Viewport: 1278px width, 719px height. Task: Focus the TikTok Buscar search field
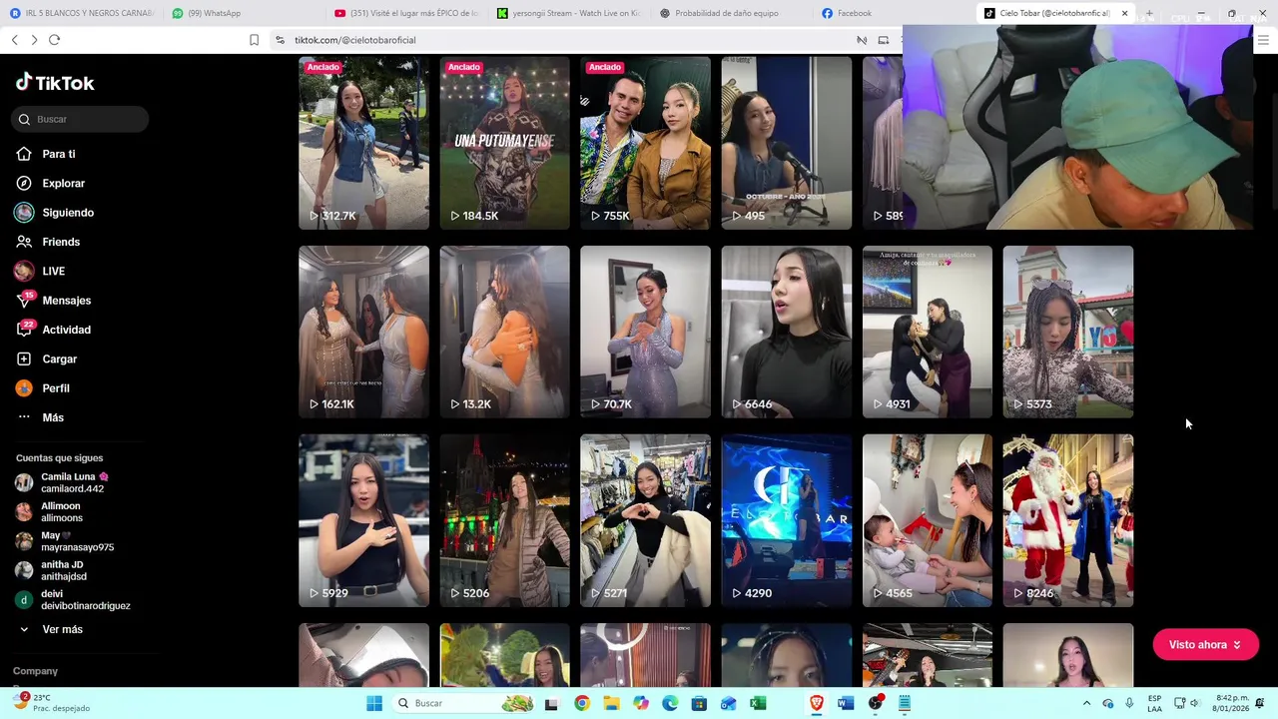80,119
